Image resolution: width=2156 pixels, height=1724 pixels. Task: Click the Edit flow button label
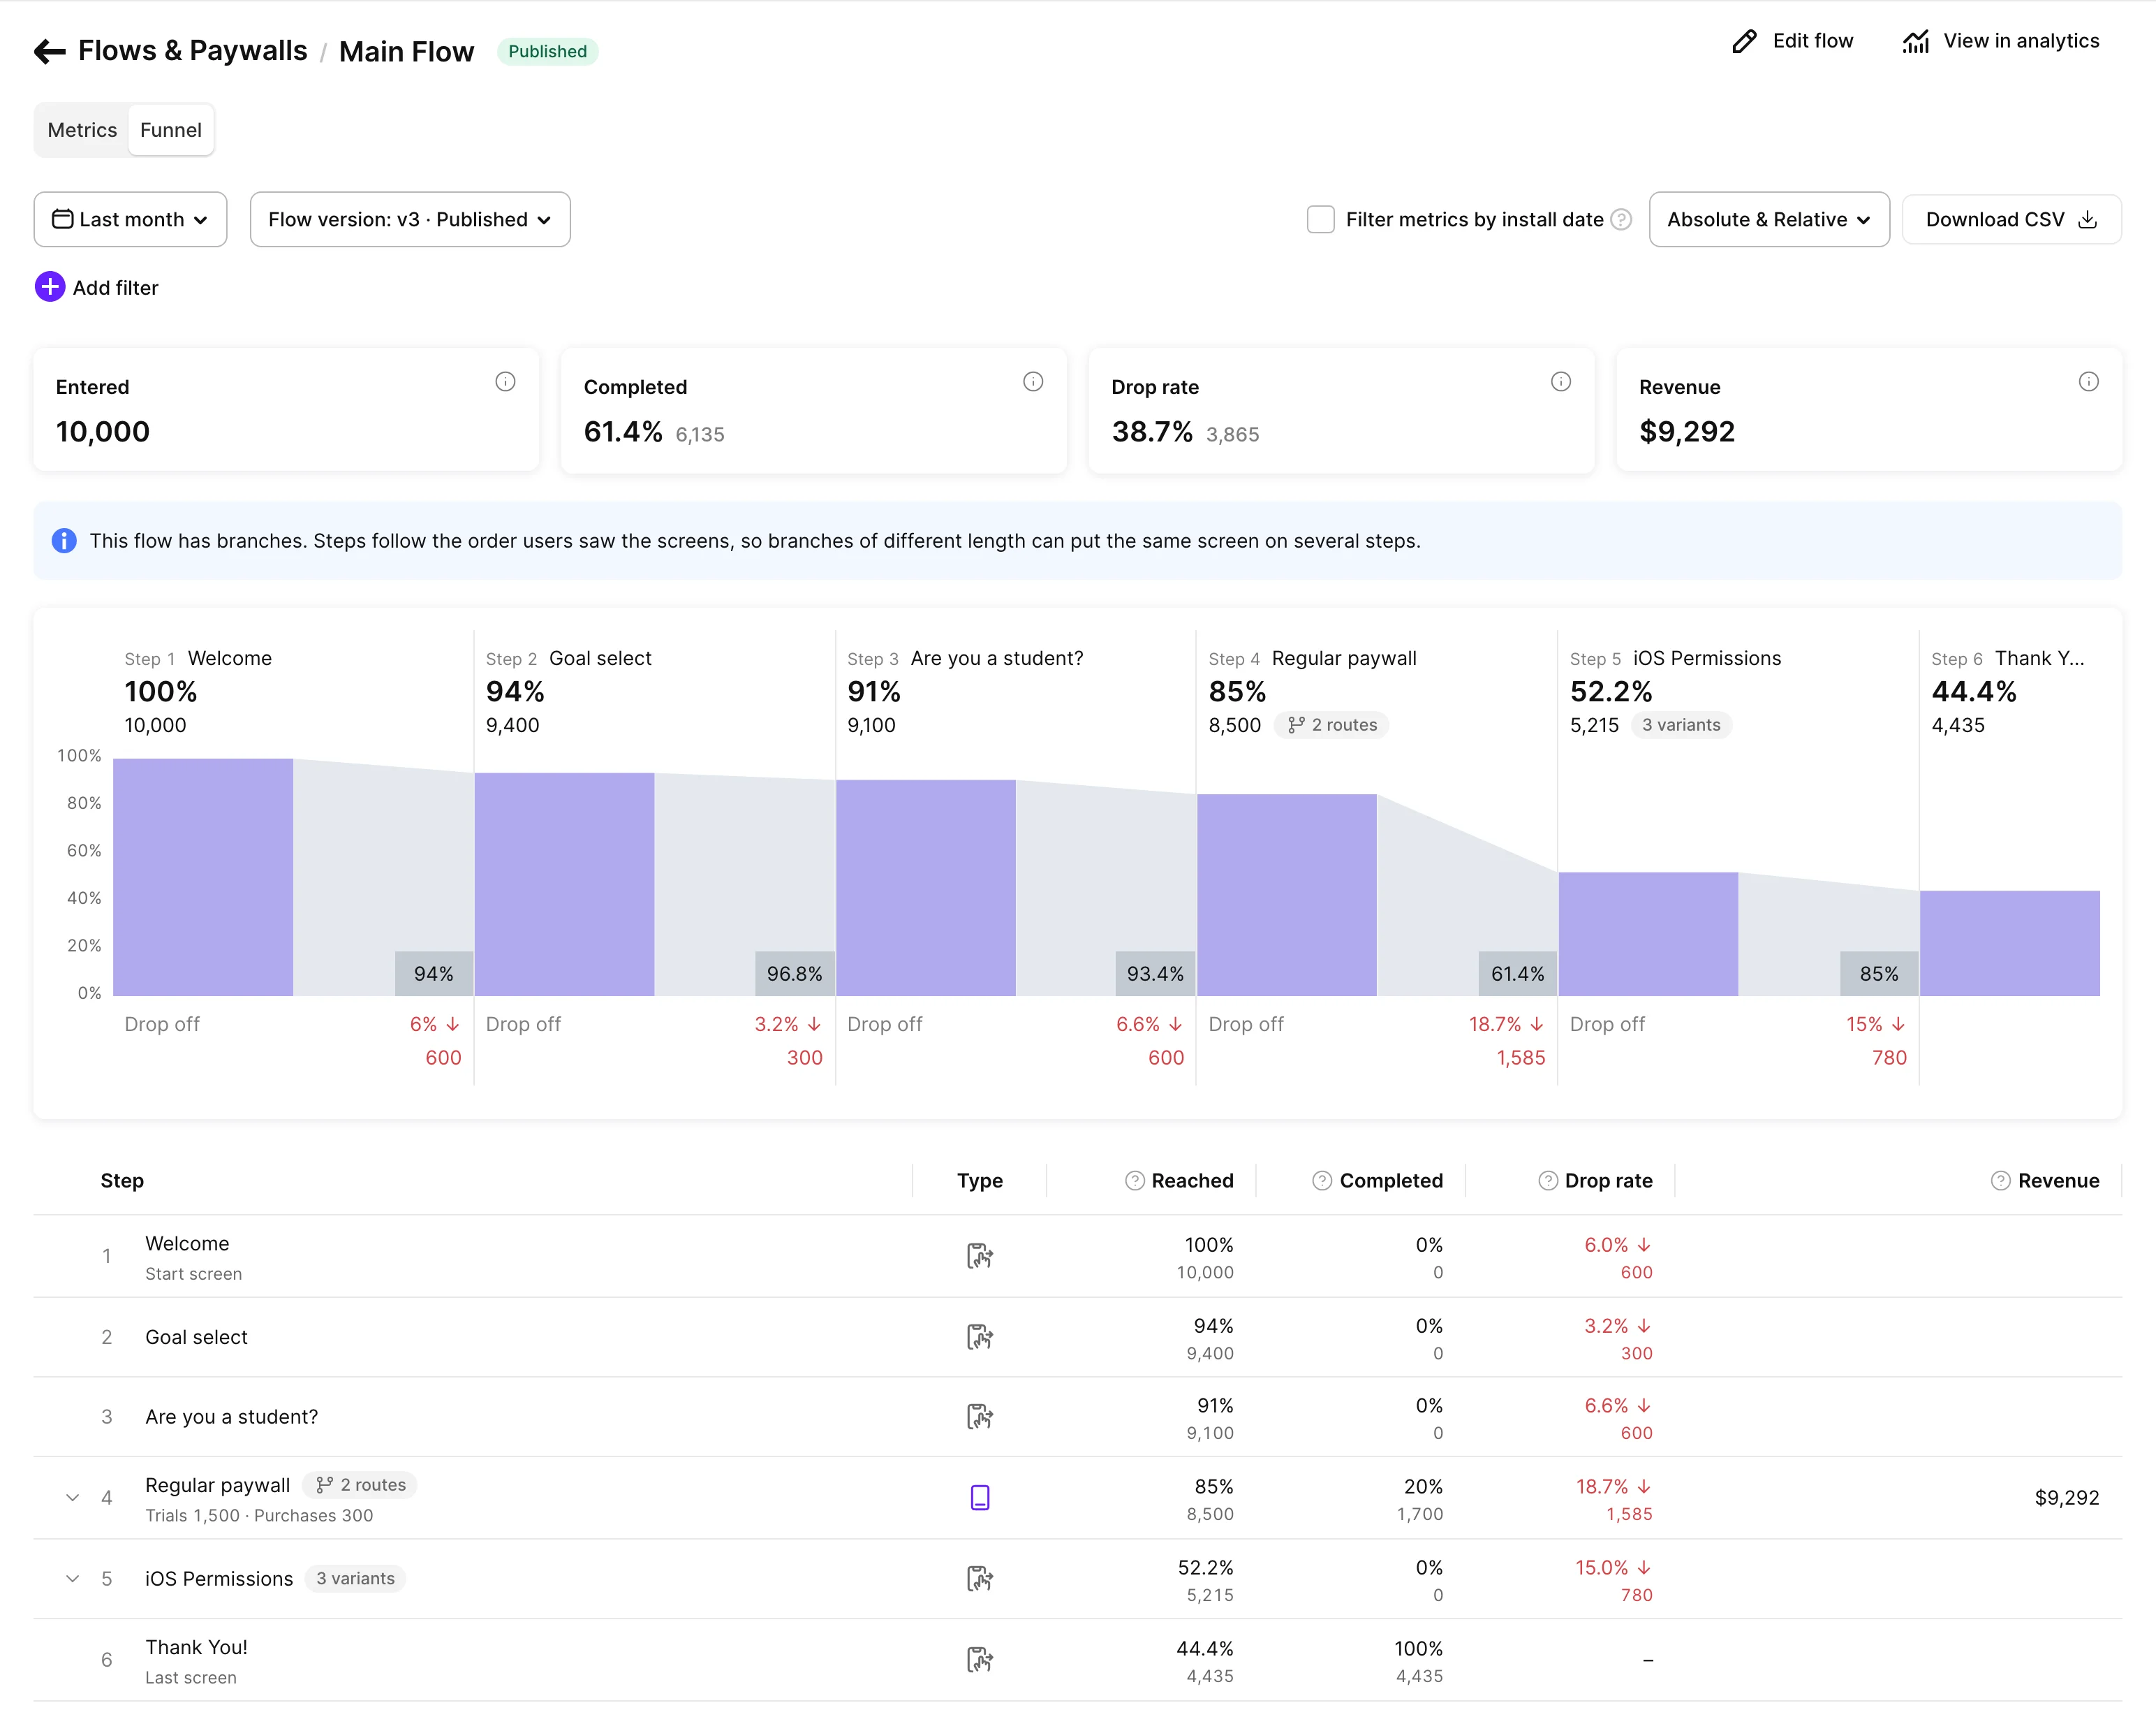(1812, 41)
